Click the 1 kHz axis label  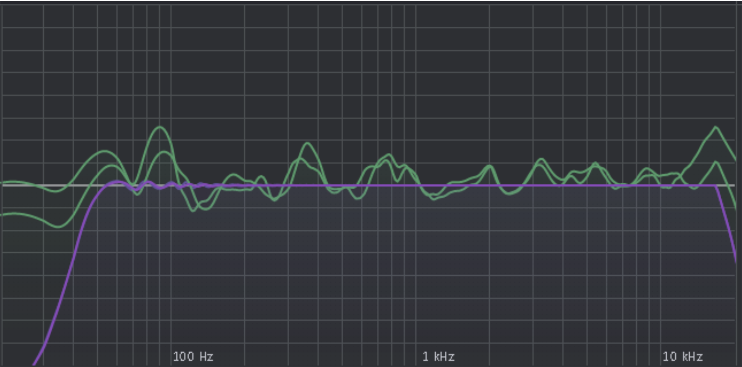(x=438, y=357)
